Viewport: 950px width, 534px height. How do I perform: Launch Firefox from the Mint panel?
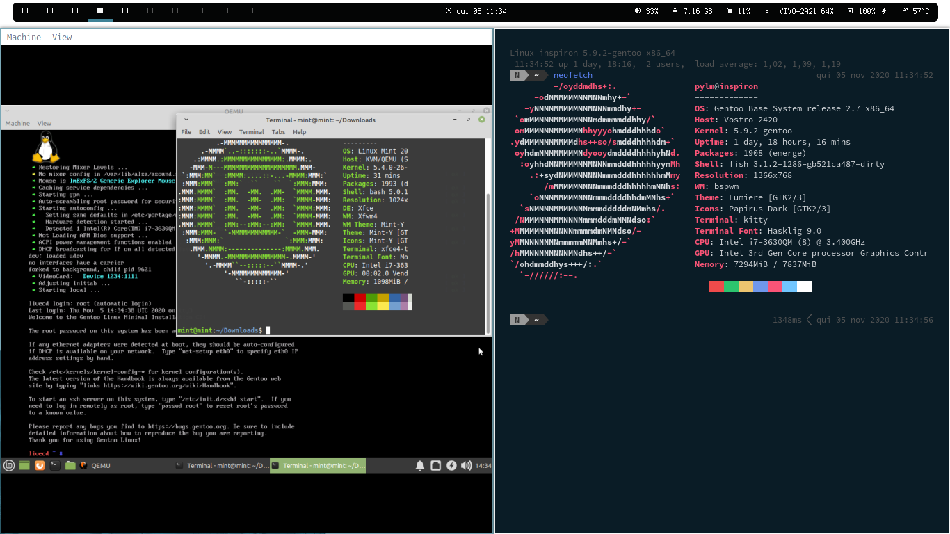40,466
